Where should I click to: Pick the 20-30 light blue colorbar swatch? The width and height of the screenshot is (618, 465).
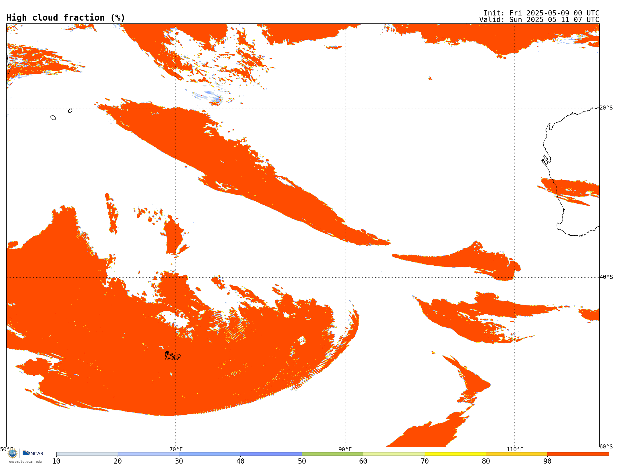(x=148, y=454)
